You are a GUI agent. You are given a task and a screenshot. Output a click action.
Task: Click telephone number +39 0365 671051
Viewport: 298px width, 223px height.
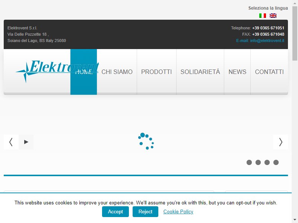click(268, 28)
